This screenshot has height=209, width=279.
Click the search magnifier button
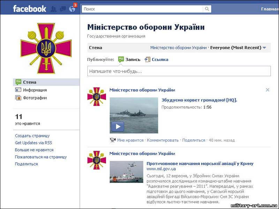coord(207,9)
